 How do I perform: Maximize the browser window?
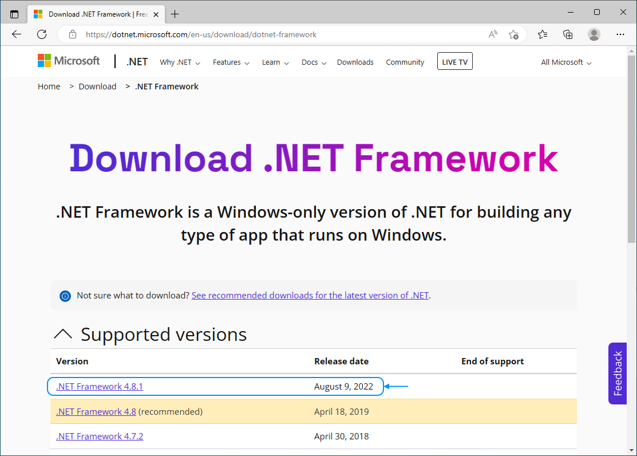[x=597, y=12]
